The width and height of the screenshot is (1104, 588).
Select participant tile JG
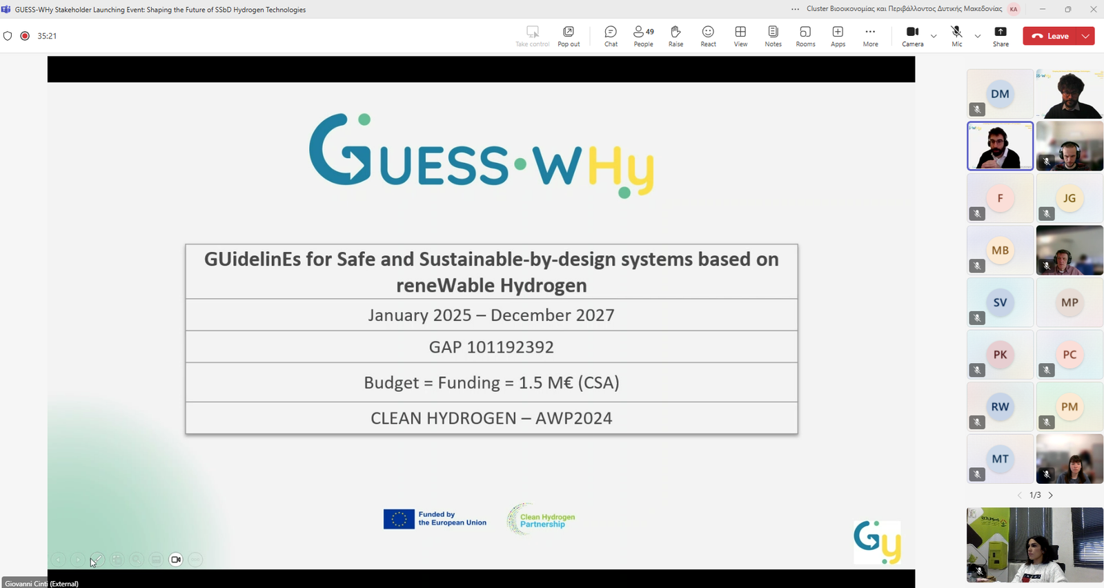[1069, 198]
